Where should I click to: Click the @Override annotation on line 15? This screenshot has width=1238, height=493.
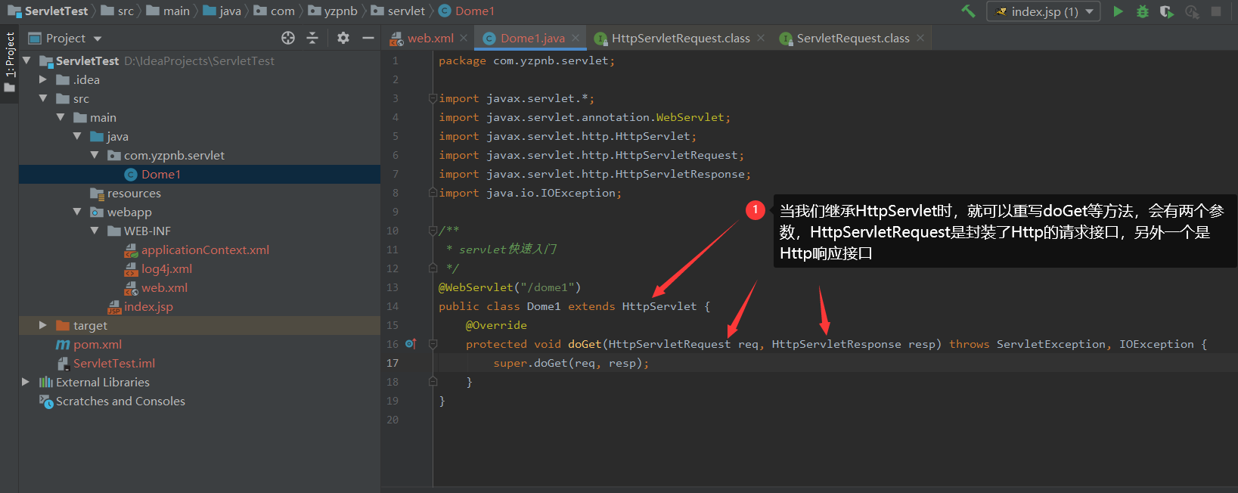click(x=496, y=325)
